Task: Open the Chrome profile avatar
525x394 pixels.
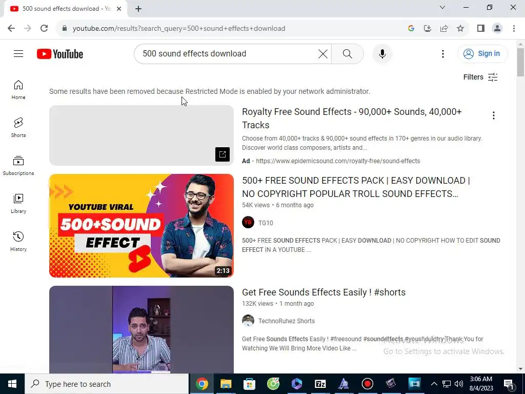Action: (x=497, y=29)
